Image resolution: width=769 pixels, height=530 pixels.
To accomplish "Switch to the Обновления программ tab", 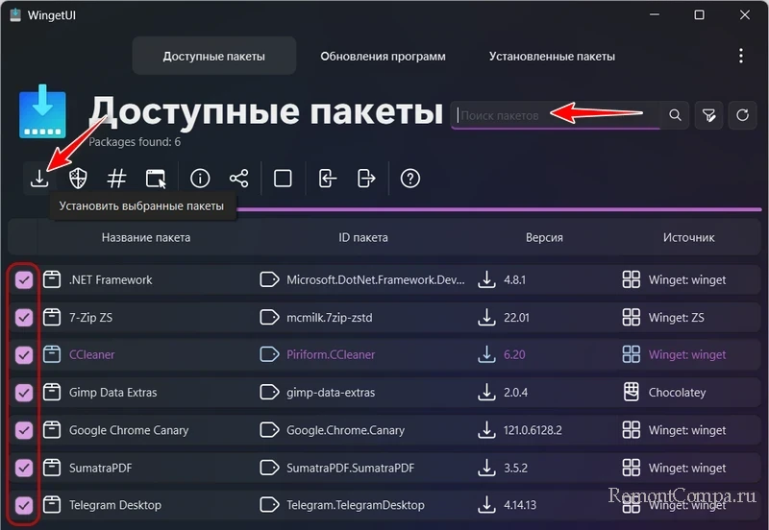I will (x=383, y=57).
